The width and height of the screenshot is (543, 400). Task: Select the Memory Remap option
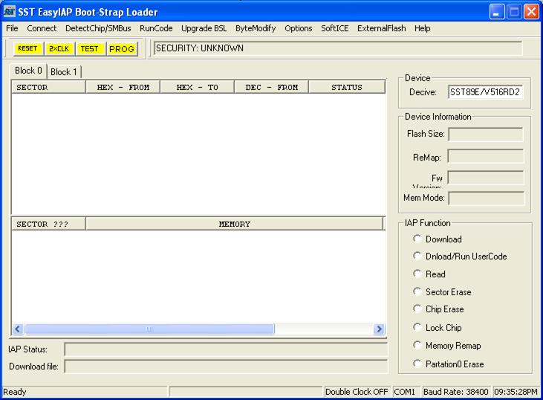click(447, 346)
